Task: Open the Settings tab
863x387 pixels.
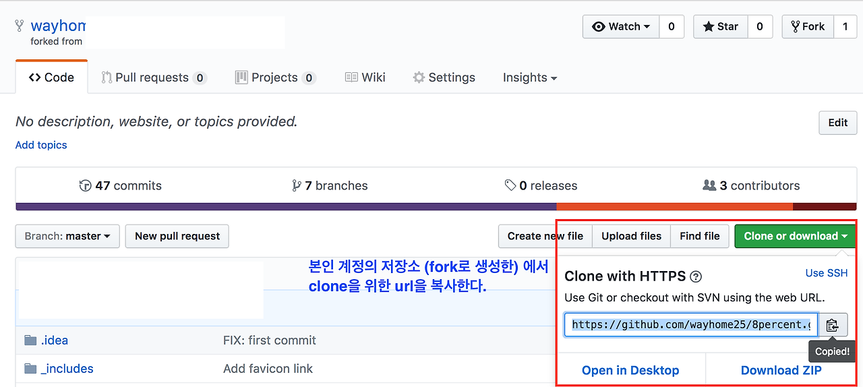Action: [x=444, y=78]
